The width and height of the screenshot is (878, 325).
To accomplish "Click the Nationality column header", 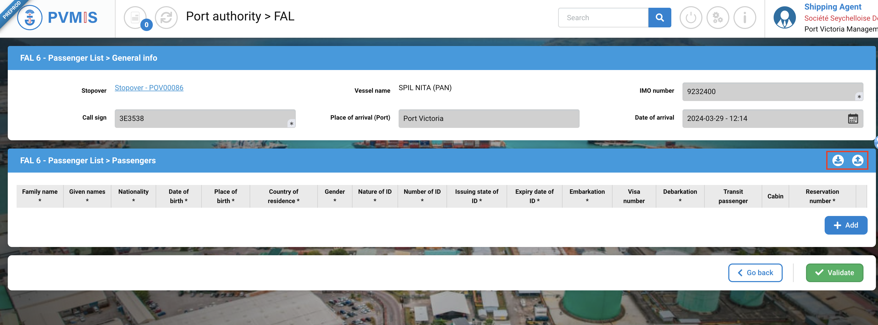I will coord(133,196).
